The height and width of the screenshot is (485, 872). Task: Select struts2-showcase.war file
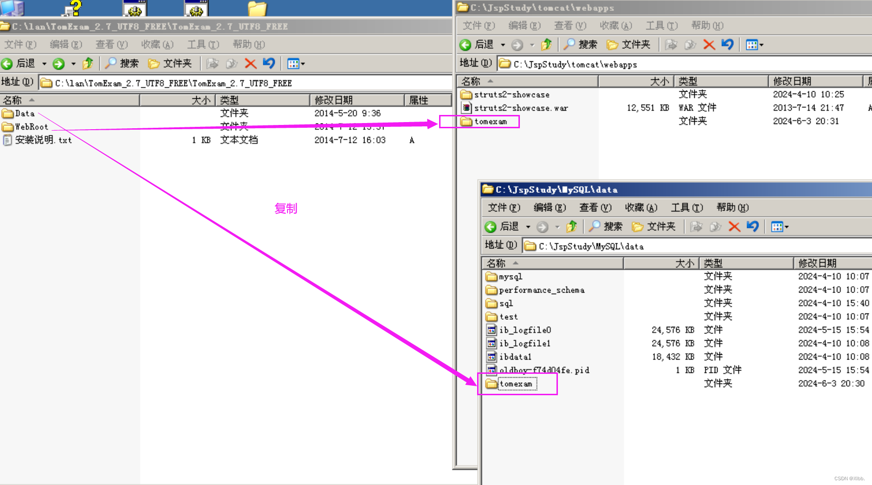tap(515, 108)
